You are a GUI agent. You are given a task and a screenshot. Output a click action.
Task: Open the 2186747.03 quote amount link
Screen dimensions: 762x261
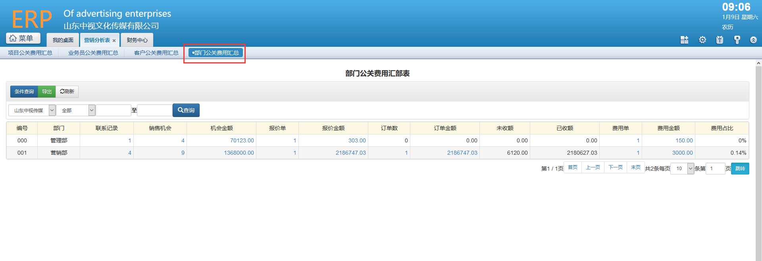click(351, 153)
